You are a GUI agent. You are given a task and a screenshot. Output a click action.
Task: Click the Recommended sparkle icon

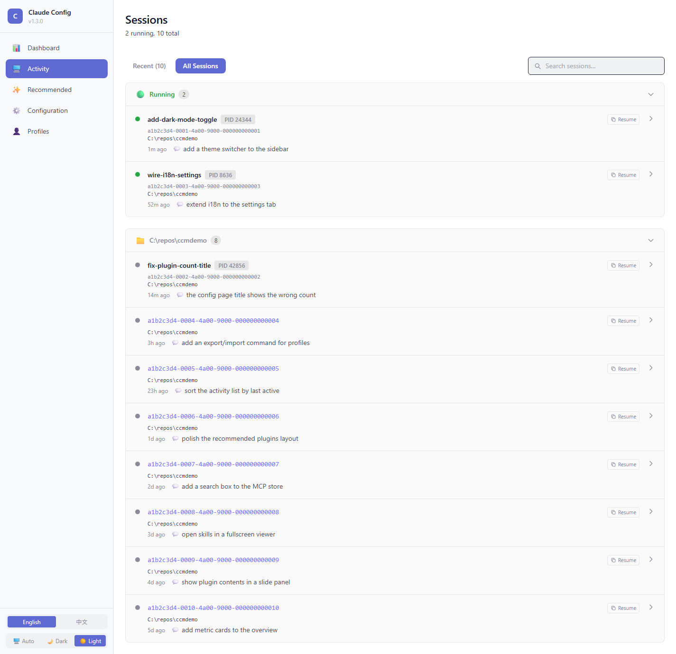click(17, 90)
